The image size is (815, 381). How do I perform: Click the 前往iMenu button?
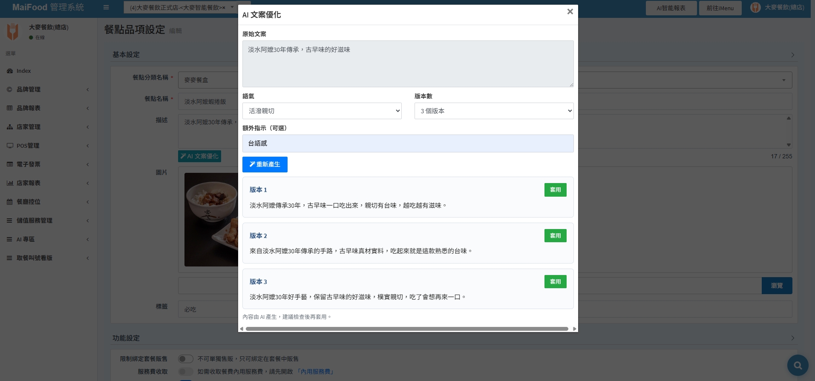(720, 8)
